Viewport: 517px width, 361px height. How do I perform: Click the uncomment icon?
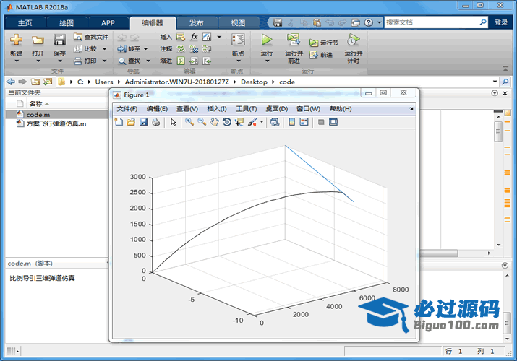[194, 49]
